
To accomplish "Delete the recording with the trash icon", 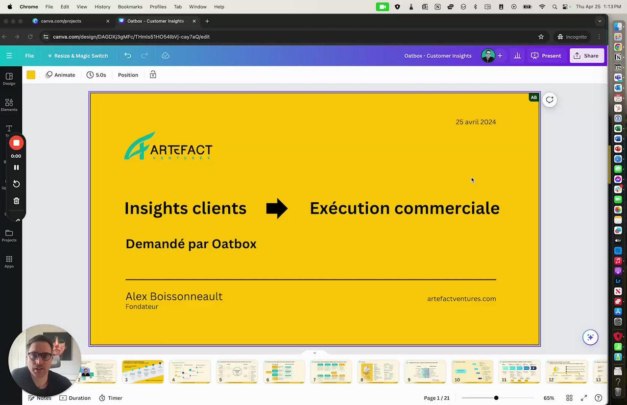I will point(16,201).
